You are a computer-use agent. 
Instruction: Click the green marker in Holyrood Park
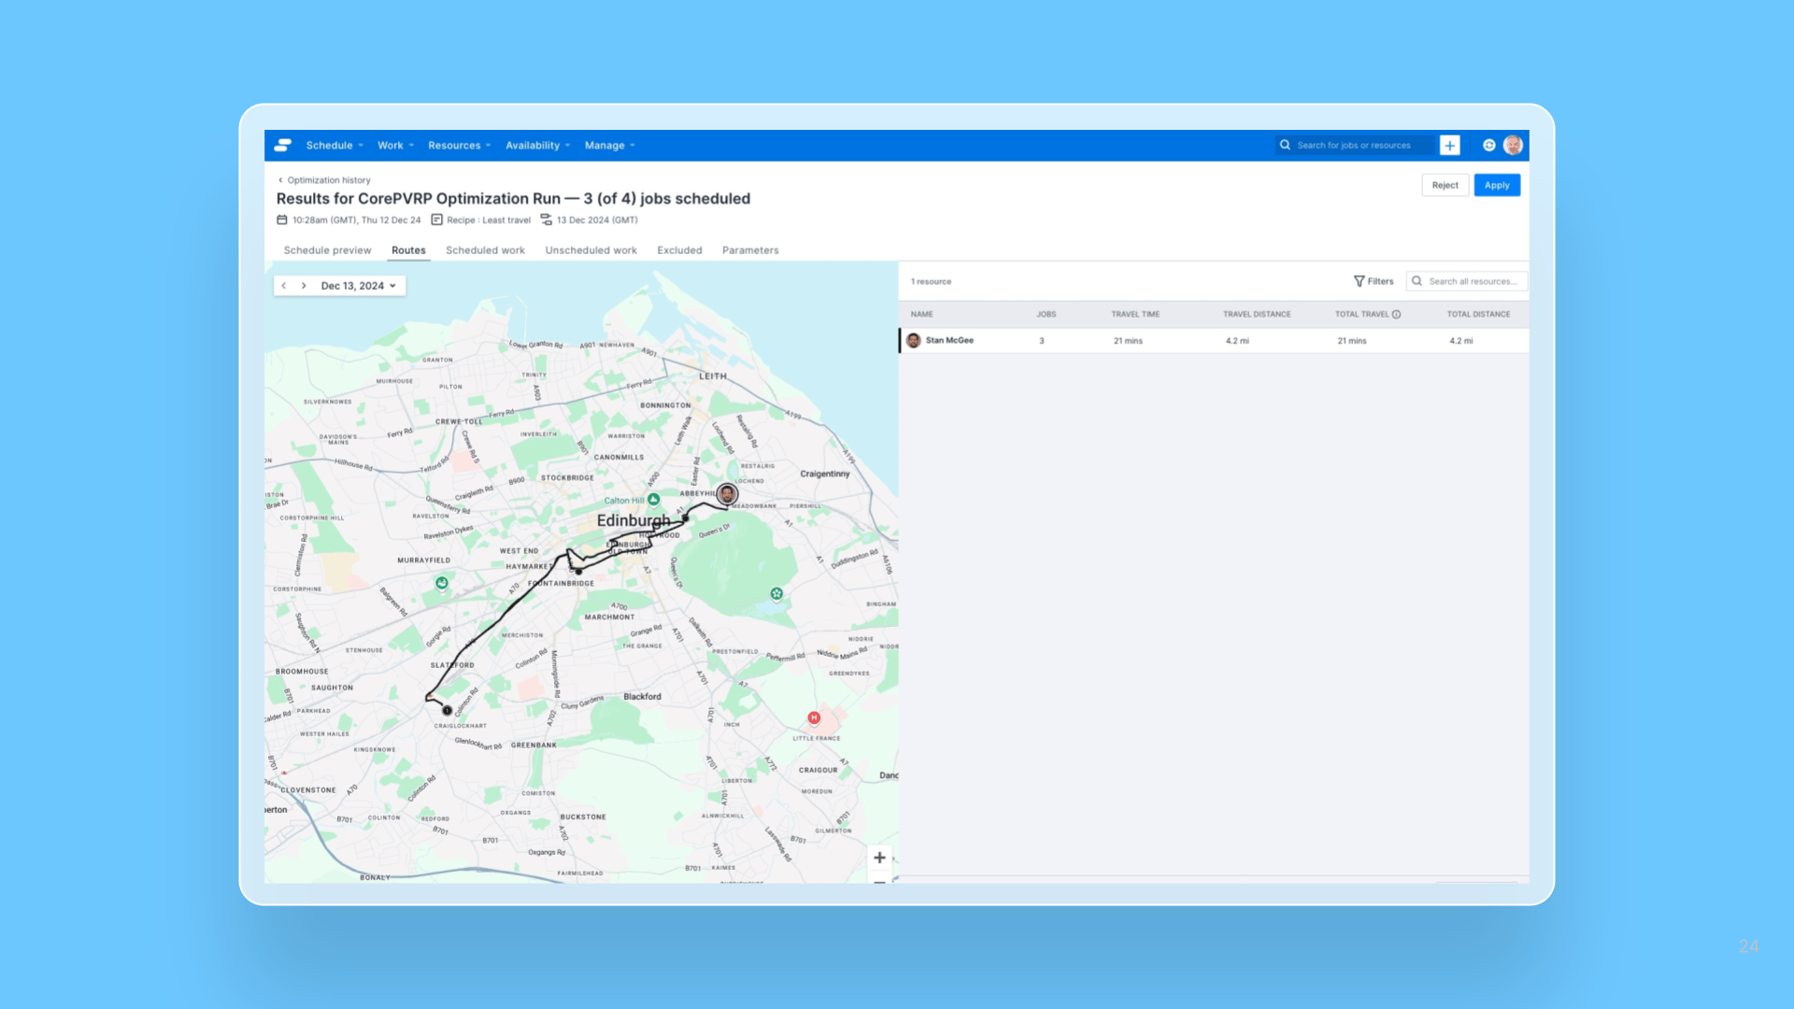(776, 593)
